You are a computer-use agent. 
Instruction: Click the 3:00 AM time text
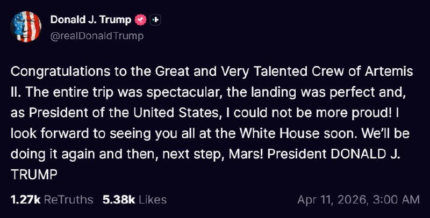tap(396, 200)
